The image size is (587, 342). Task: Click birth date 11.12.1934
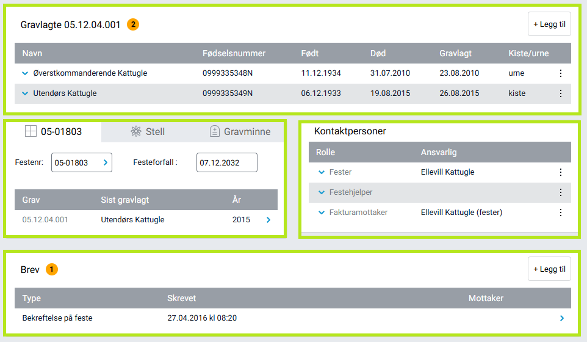(x=321, y=73)
